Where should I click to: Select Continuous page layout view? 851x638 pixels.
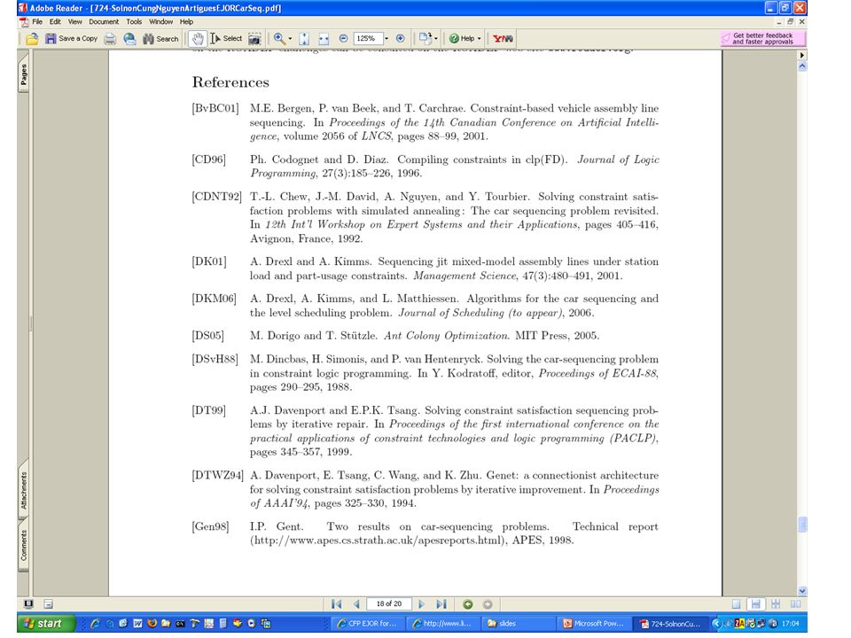(755, 603)
